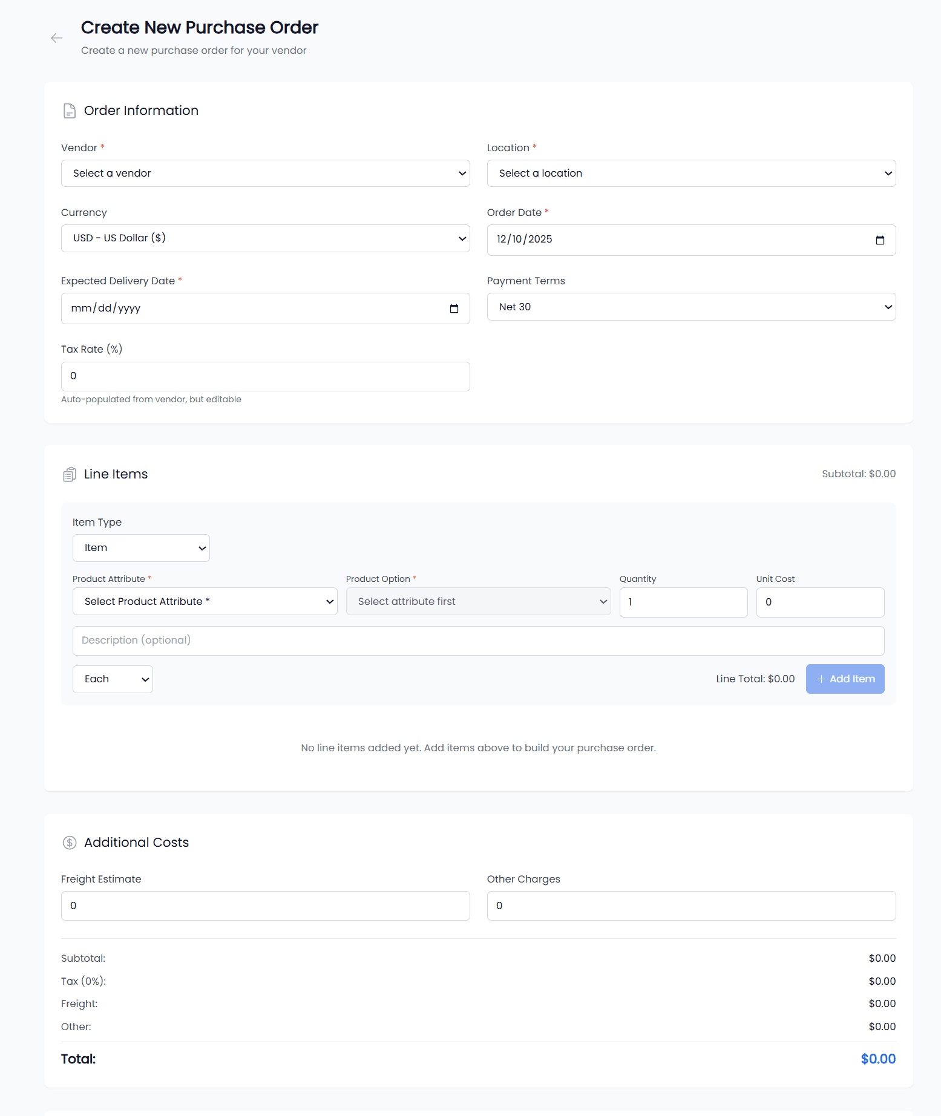Click the Quantity input field
Screen dimensions: 941x1116
683,602
